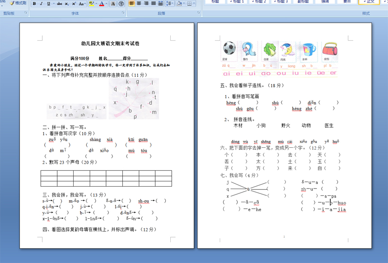Screen dimensions: 388x263
Task: Apply the 标题 2 style
Action: pos(259,1)
